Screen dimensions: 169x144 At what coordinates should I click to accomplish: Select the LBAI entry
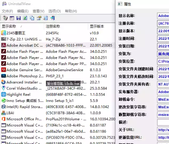click(10, 113)
